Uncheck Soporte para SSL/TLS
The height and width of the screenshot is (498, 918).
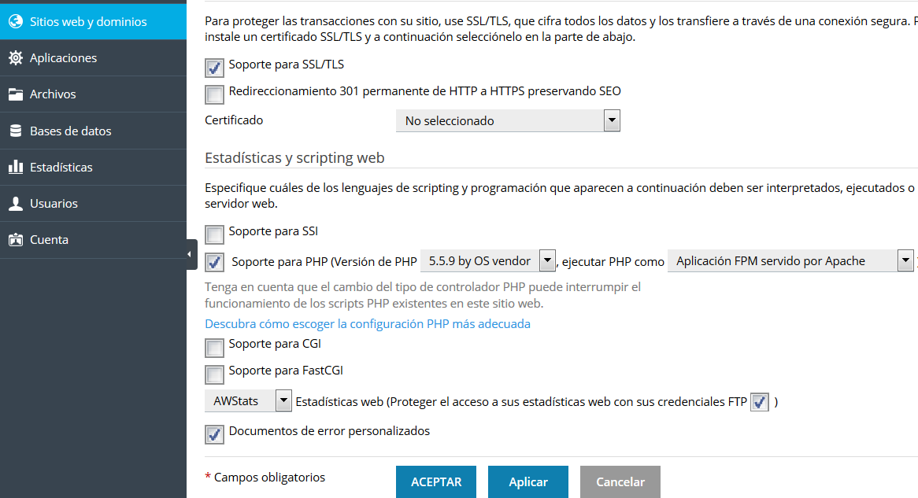click(x=214, y=68)
